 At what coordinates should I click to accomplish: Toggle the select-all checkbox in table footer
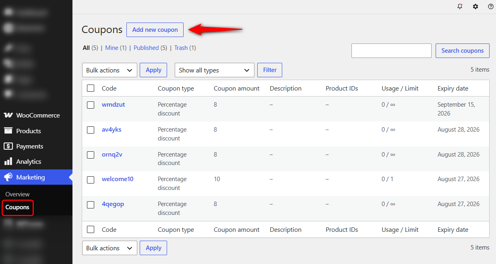pos(91,229)
